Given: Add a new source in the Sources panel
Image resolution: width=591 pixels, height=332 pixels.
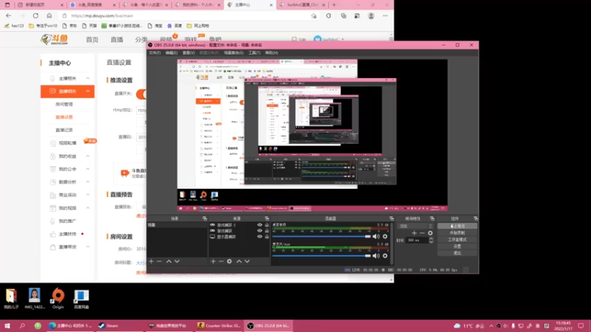Looking at the screenshot, I should coord(213,261).
